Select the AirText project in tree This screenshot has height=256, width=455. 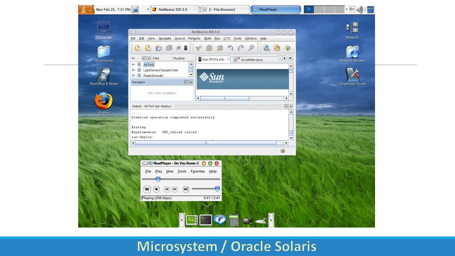(149, 65)
